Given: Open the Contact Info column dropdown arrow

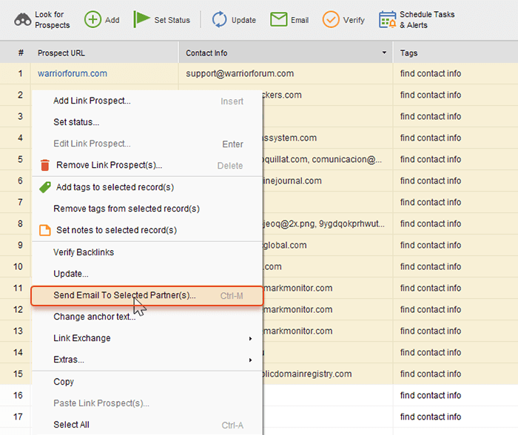Looking at the screenshot, I should (x=384, y=53).
